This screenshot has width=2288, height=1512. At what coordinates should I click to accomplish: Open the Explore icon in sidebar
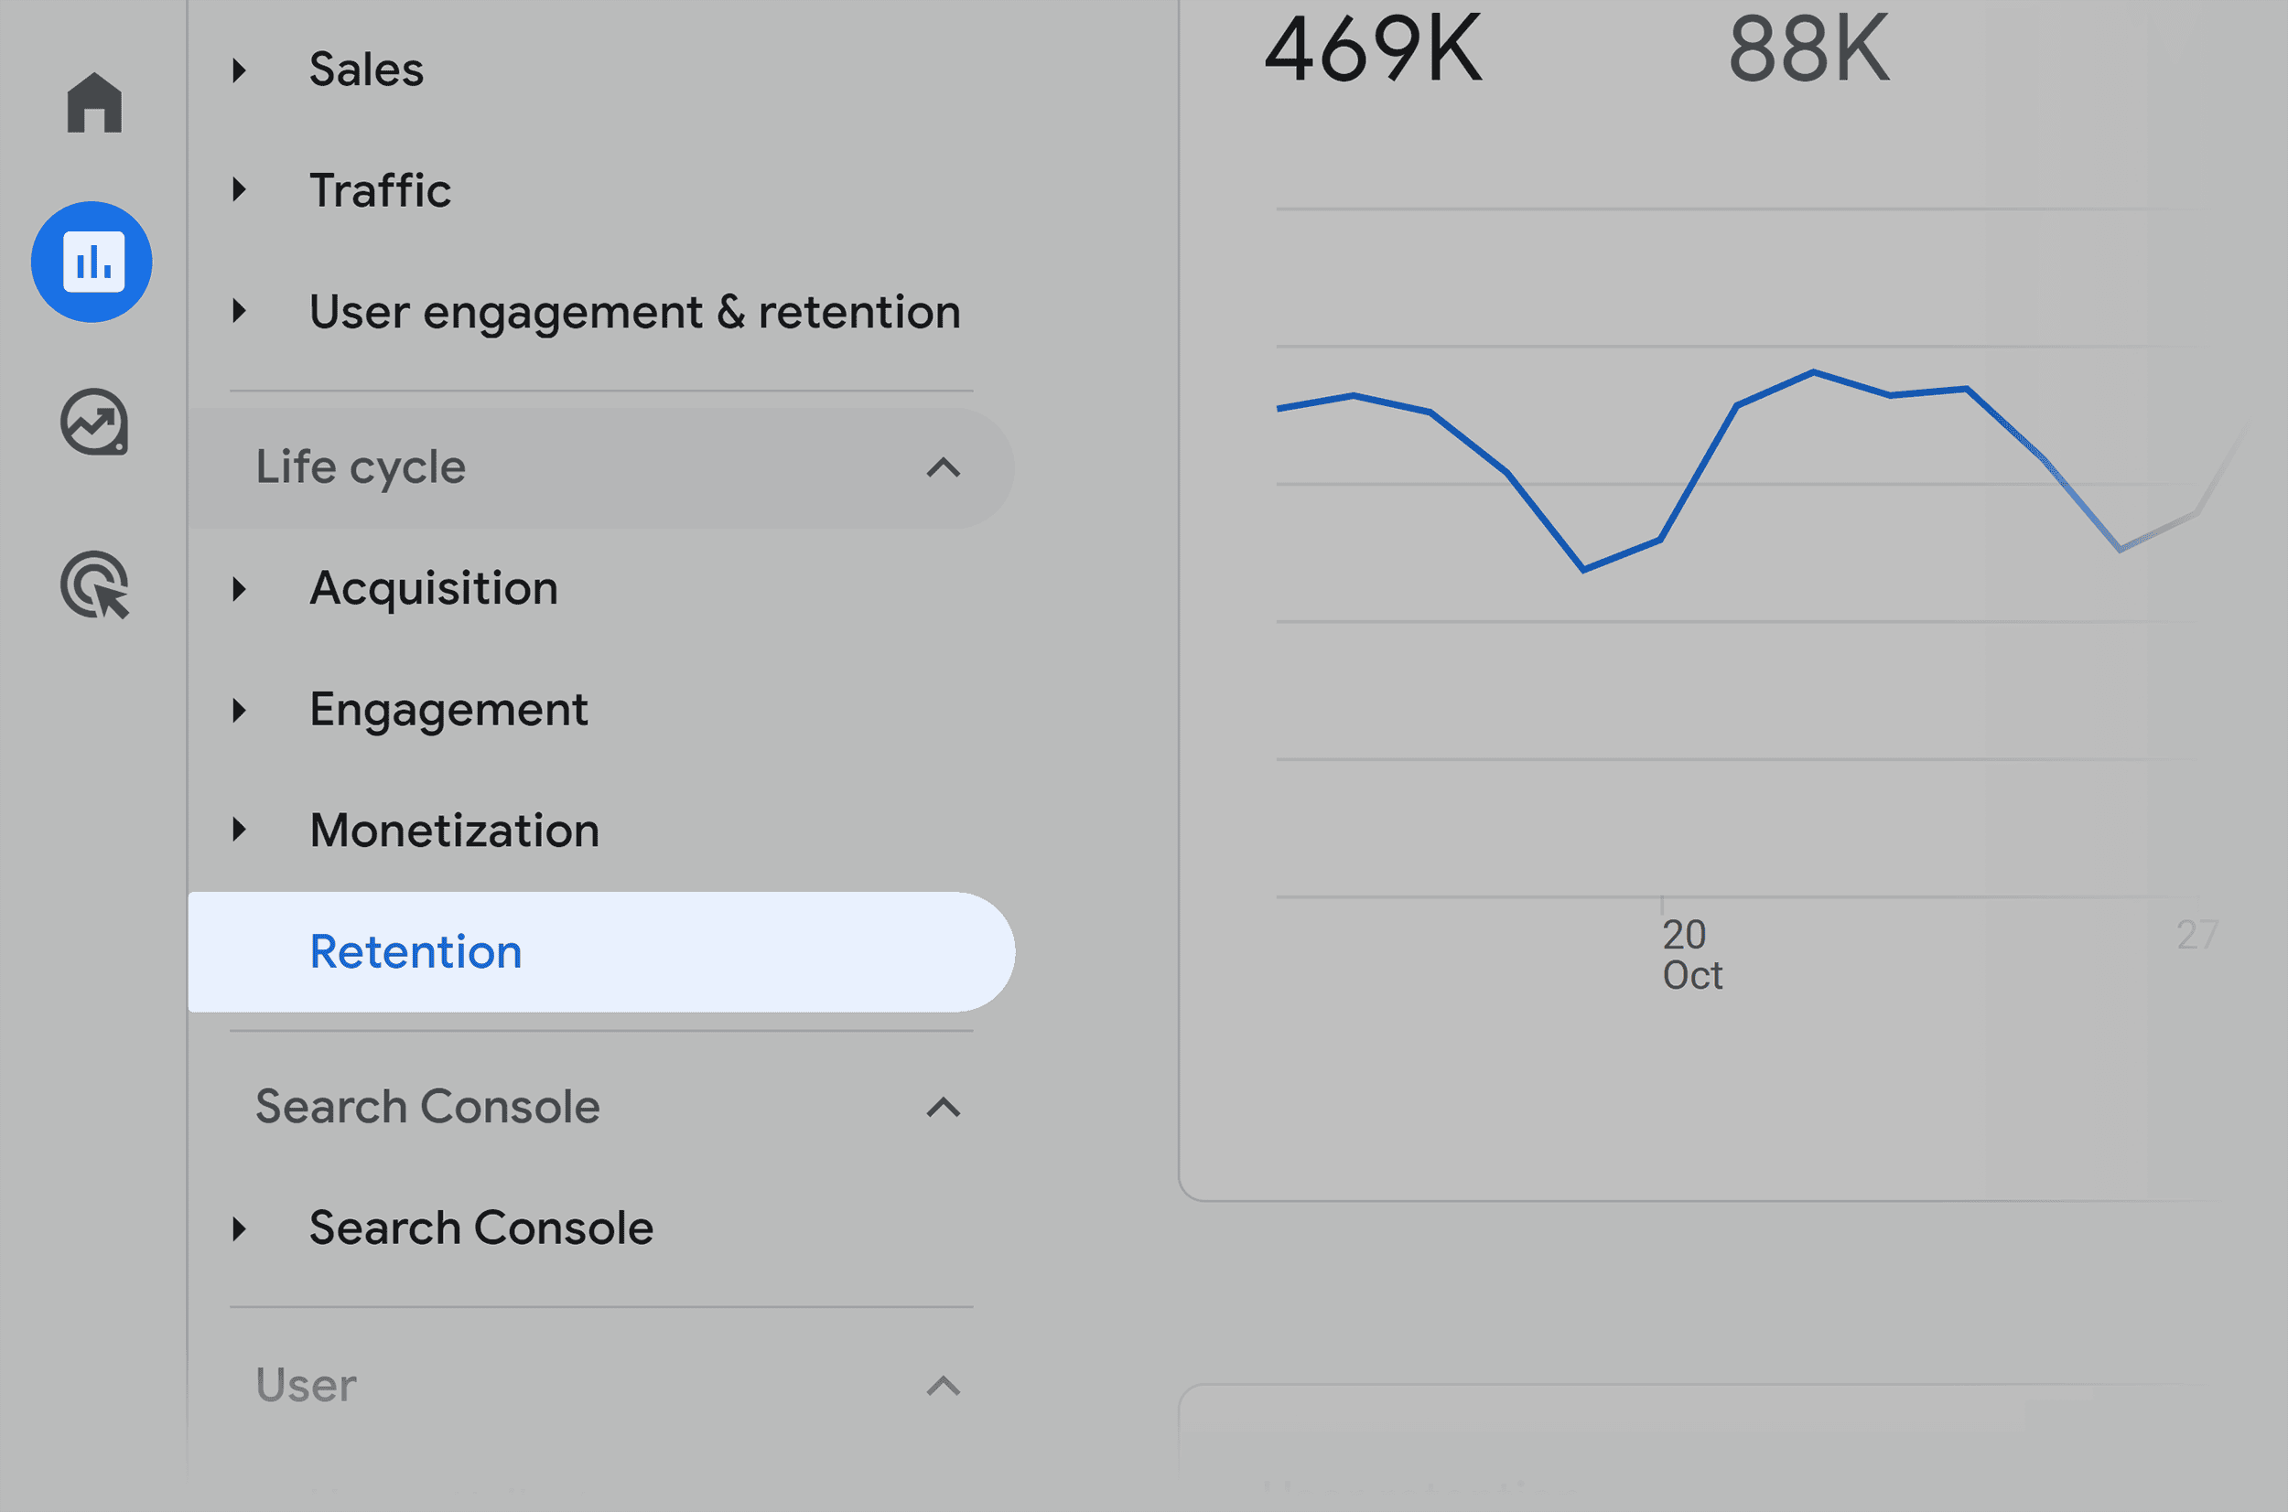click(93, 423)
